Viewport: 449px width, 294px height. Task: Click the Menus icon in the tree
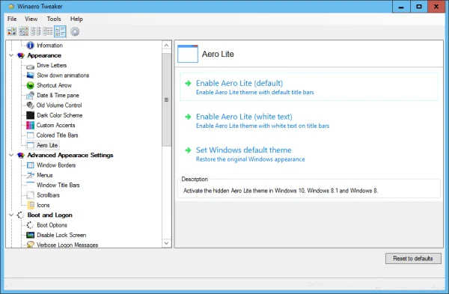coord(30,175)
